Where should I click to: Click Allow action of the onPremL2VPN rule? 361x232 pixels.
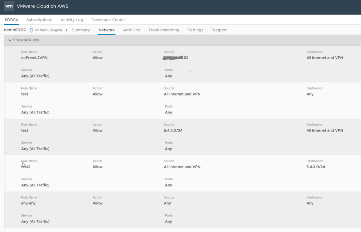[x=97, y=58]
